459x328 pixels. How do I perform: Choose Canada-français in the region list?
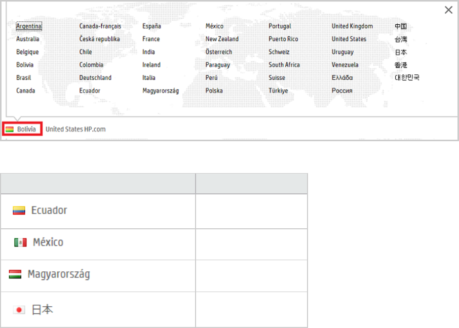tap(100, 26)
